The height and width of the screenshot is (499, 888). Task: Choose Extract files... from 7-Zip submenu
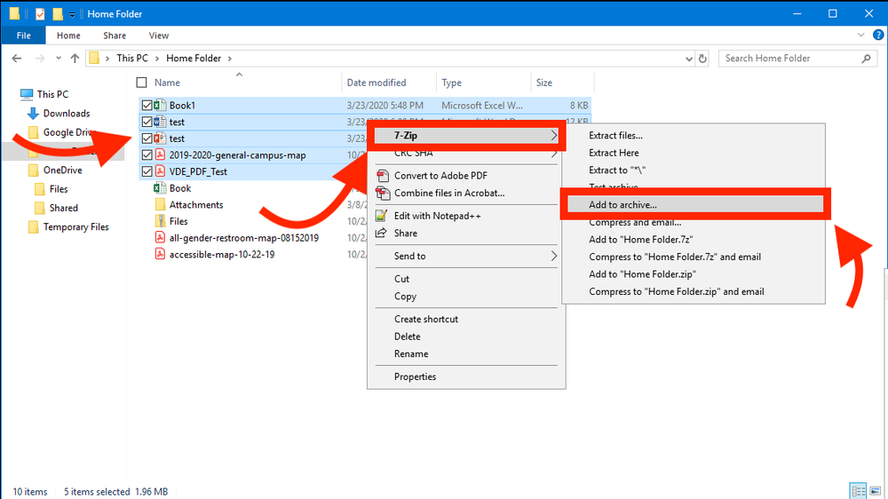[615, 136]
